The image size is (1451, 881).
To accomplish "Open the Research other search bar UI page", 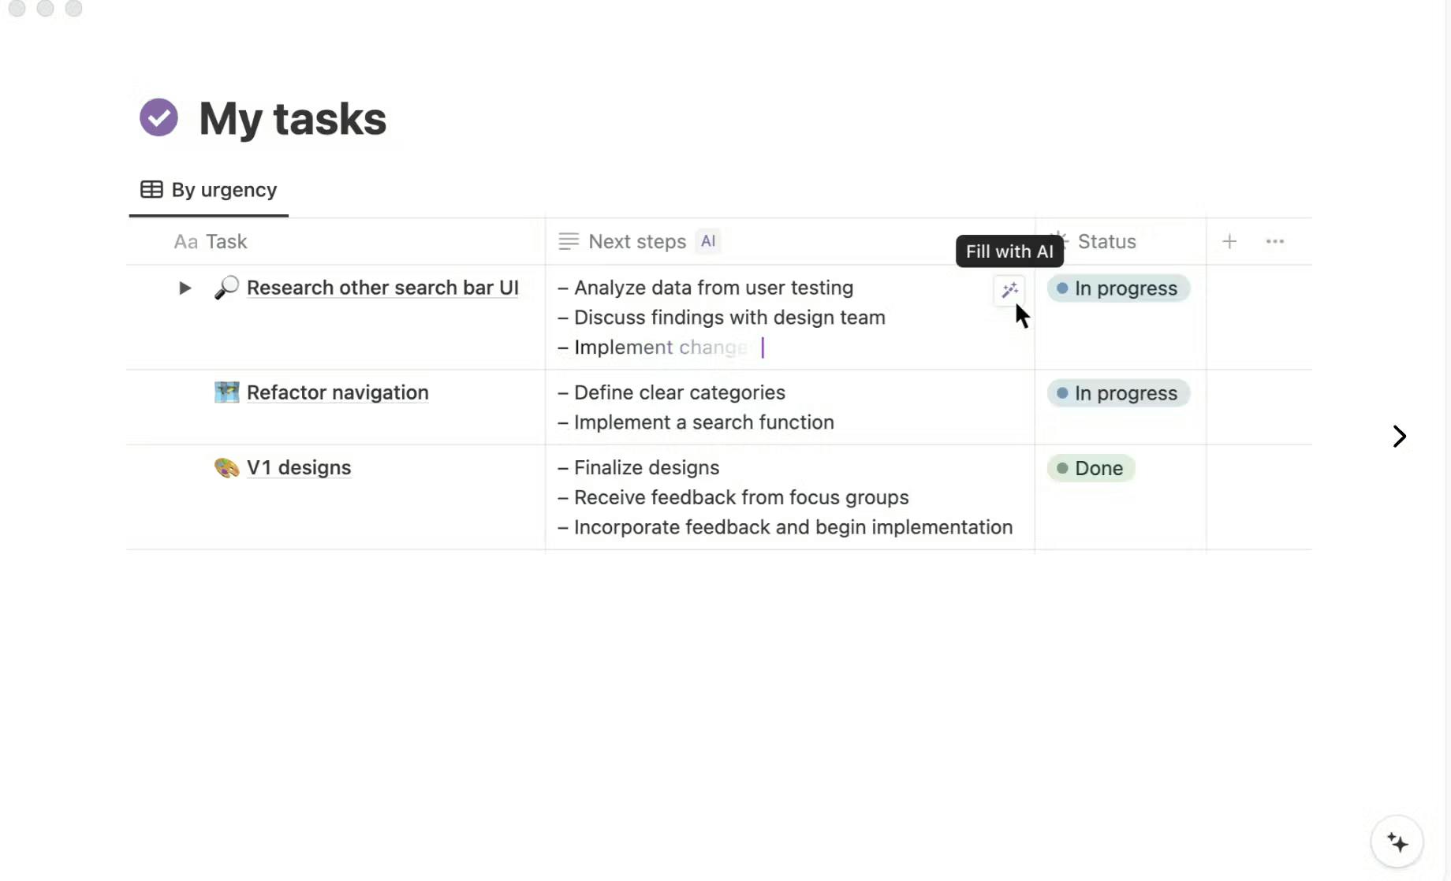I will click(382, 288).
